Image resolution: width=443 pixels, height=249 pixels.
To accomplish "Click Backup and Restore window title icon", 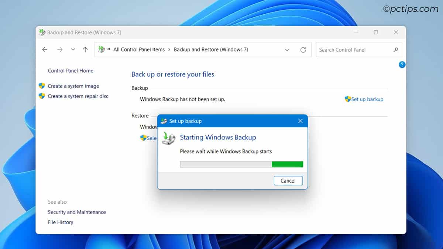I will click(42, 32).
